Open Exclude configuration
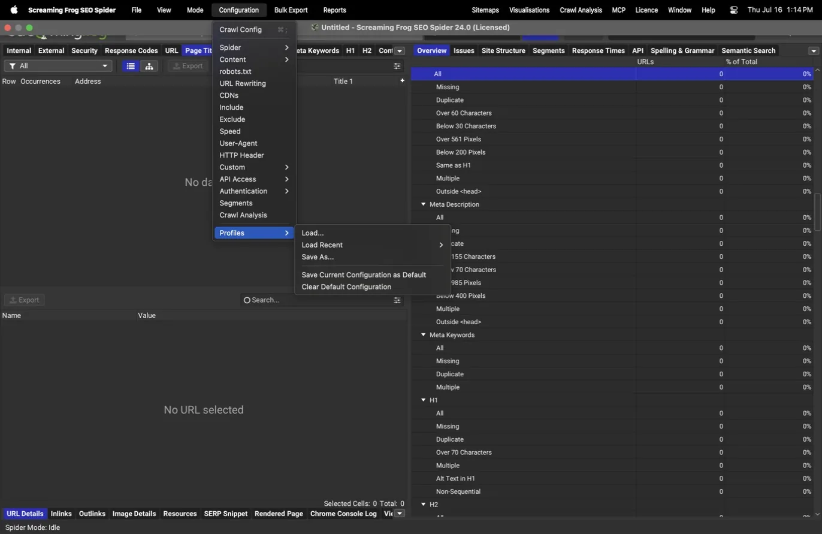822x534 pixels. click(x=254, y=119)
